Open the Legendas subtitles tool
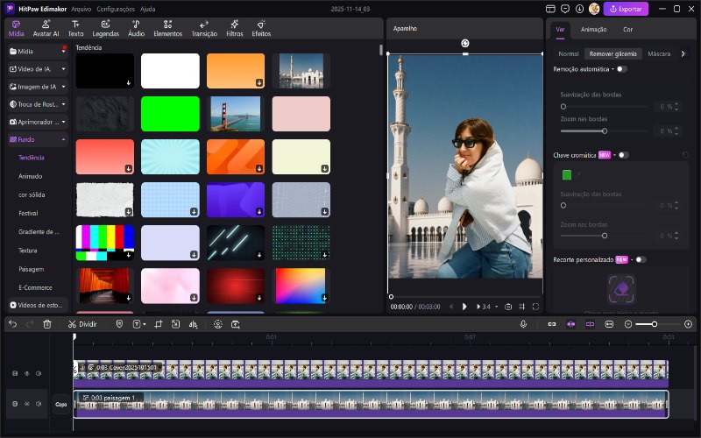The width and height of the screenshot is (701, 438). [x=105, y=29]
